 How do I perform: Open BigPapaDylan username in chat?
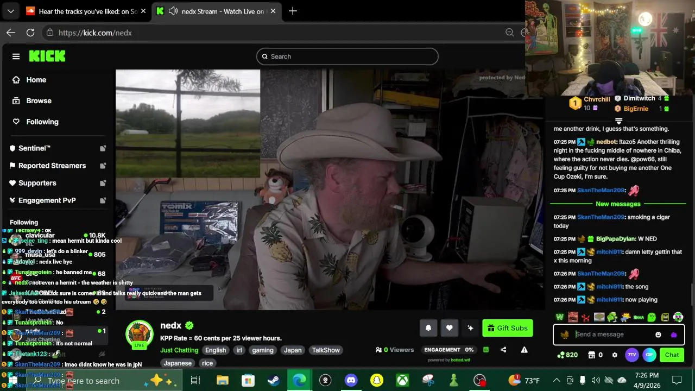(615, 239)
